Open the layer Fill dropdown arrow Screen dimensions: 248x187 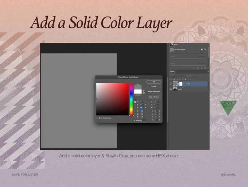(x=197, y=79)
